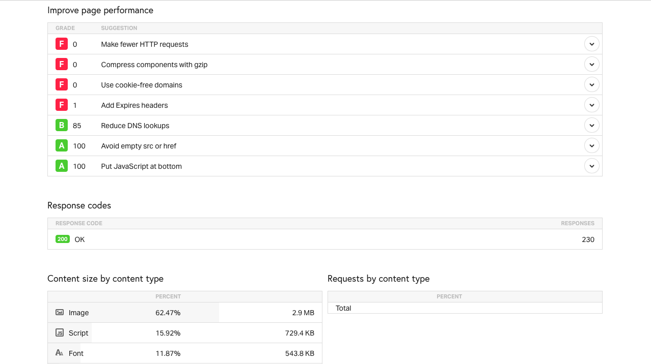
Task: Expand the Reduce DNS lookups chevron
Action: tap(591, 126)
